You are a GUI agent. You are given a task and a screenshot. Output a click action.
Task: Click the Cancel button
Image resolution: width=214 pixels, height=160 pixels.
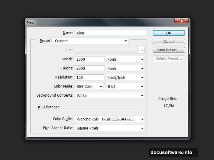[168, 41]
